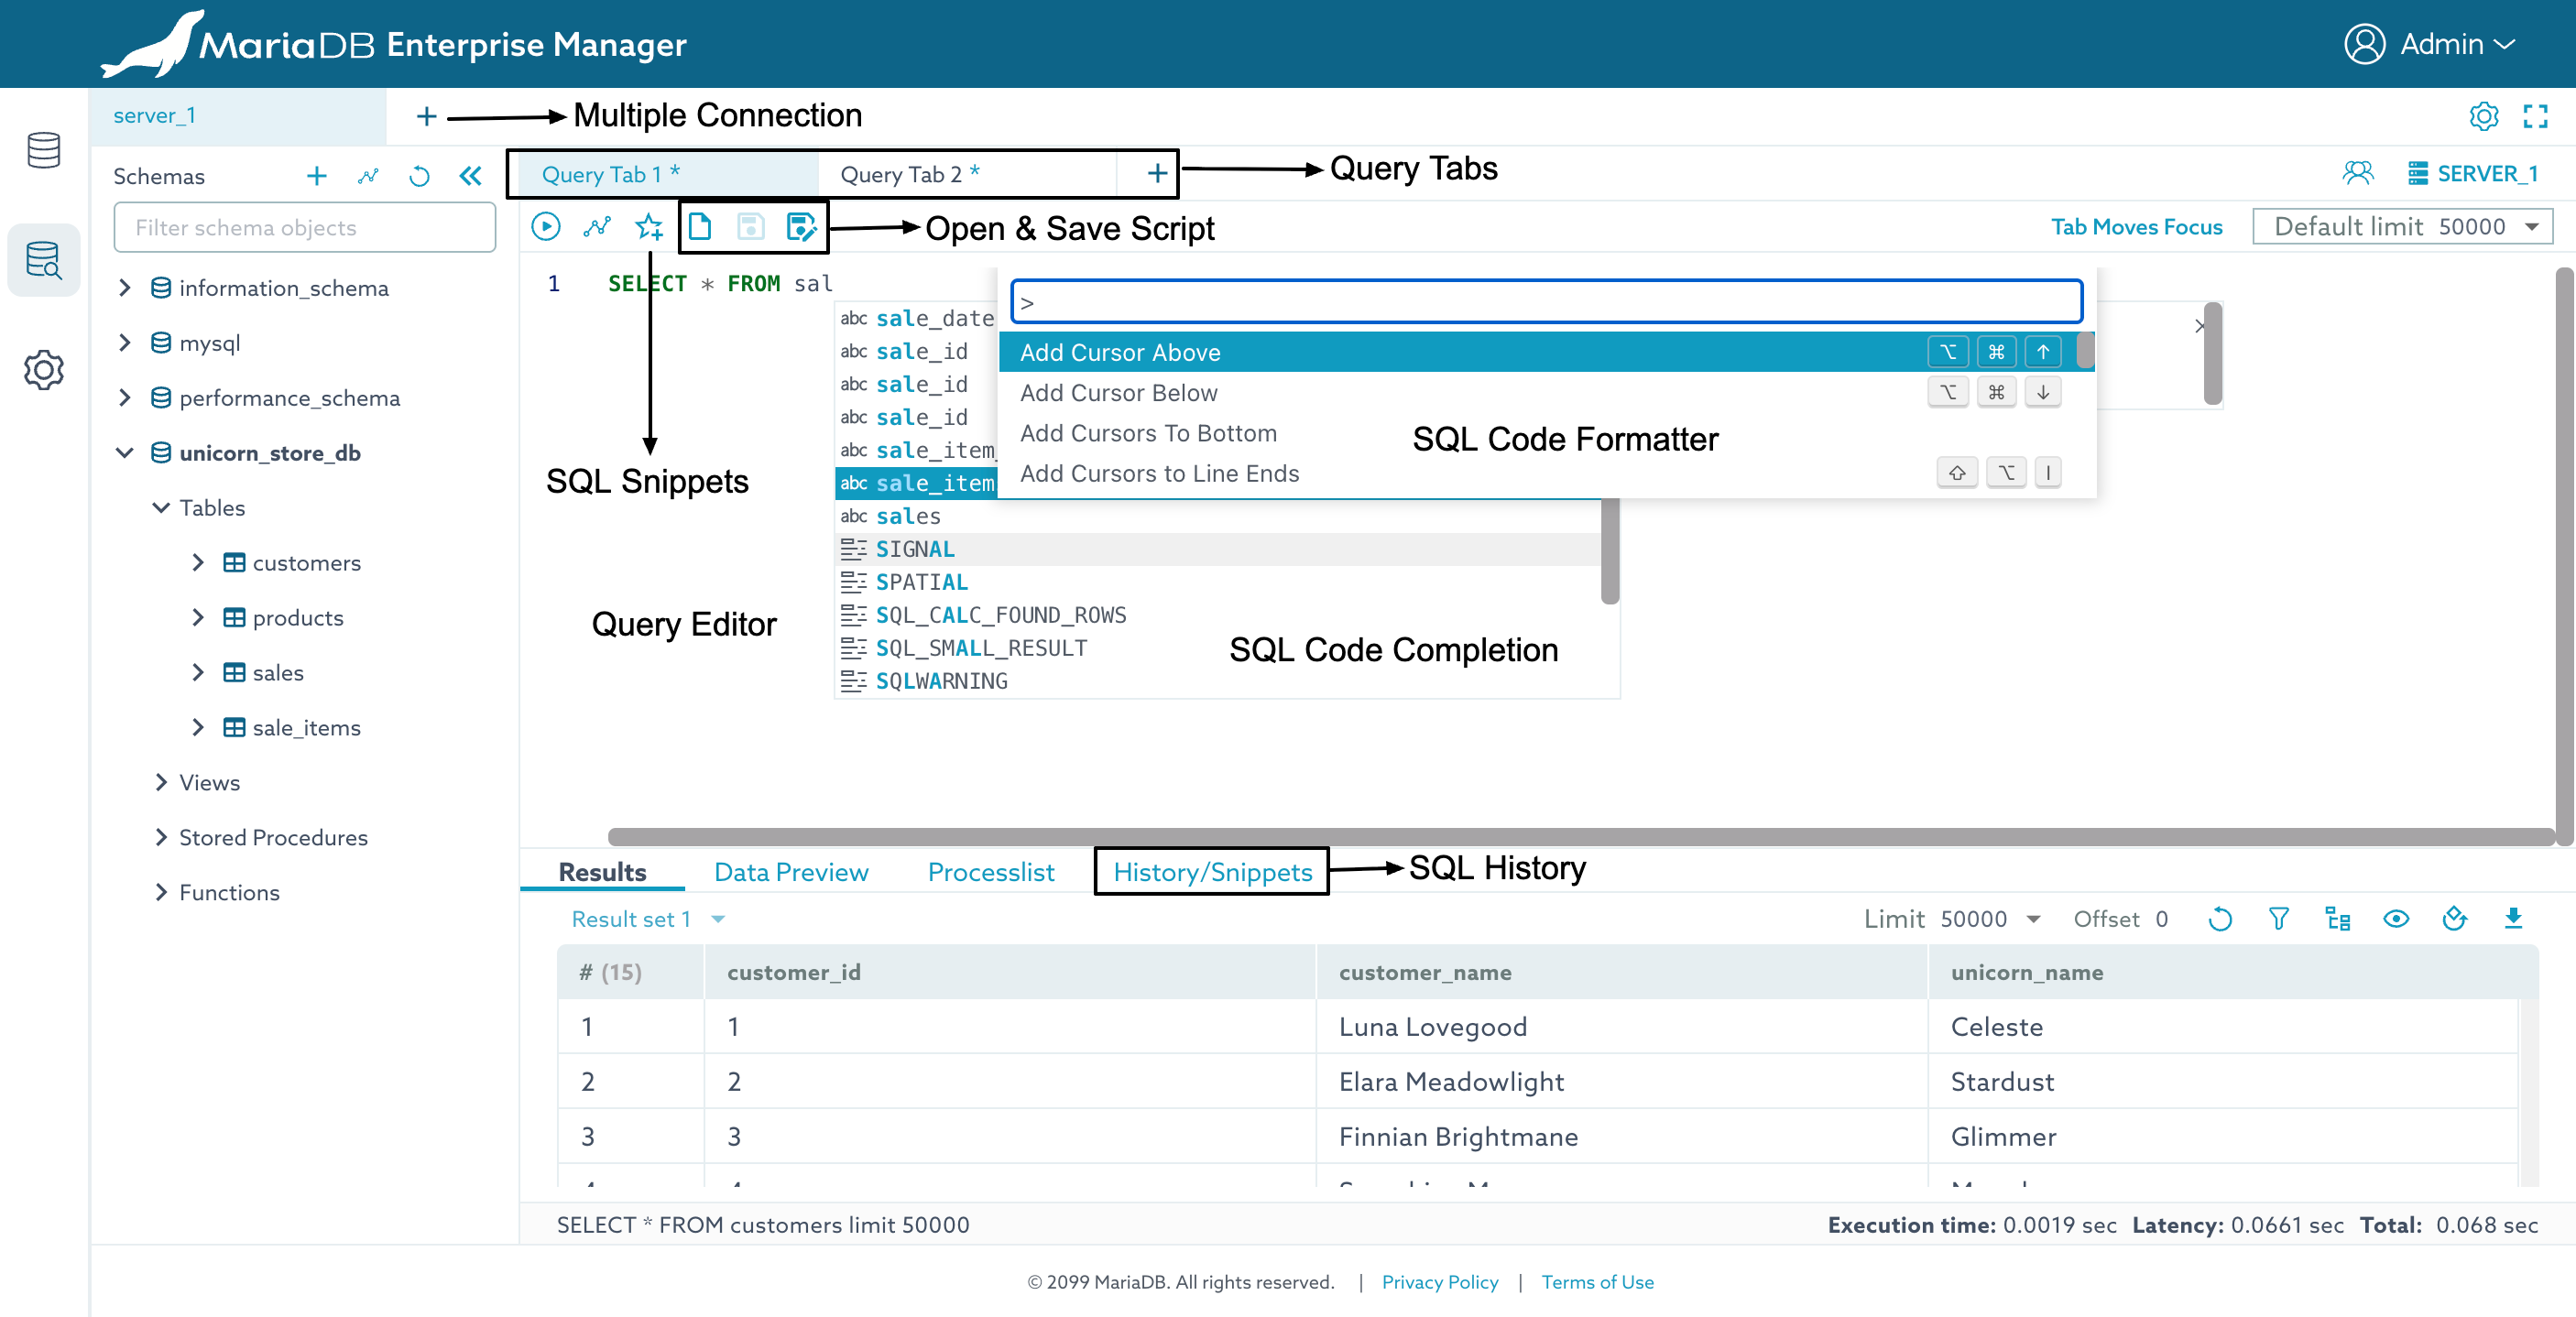Toggle Tab Moves Focus setting

2136,227
